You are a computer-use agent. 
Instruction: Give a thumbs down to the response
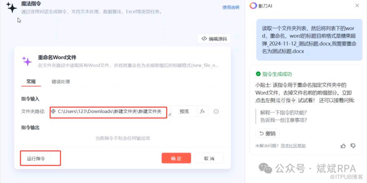pyautogui.click(x=353, y=146)
